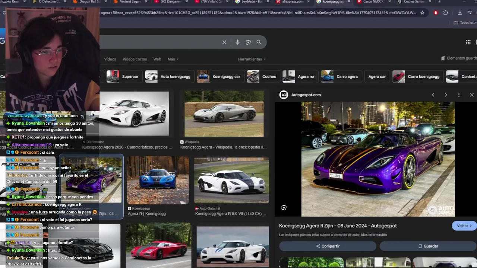Click the Autogespot.com site logo
The height and width of the screenshot is (268, 477).
(284, 95)
